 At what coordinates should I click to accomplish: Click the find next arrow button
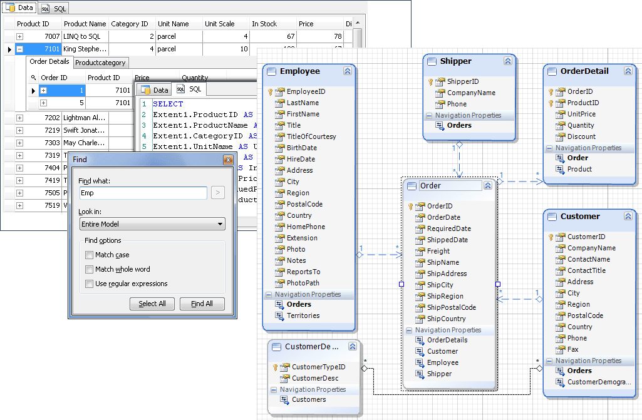coord(218,192)
